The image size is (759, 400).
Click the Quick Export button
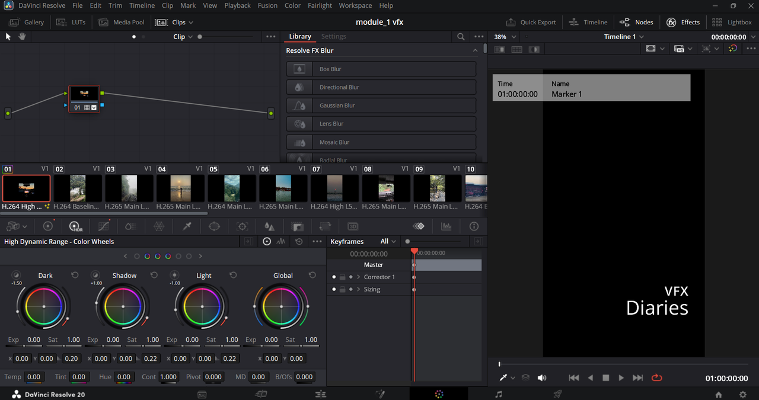(x=531, y=23)
